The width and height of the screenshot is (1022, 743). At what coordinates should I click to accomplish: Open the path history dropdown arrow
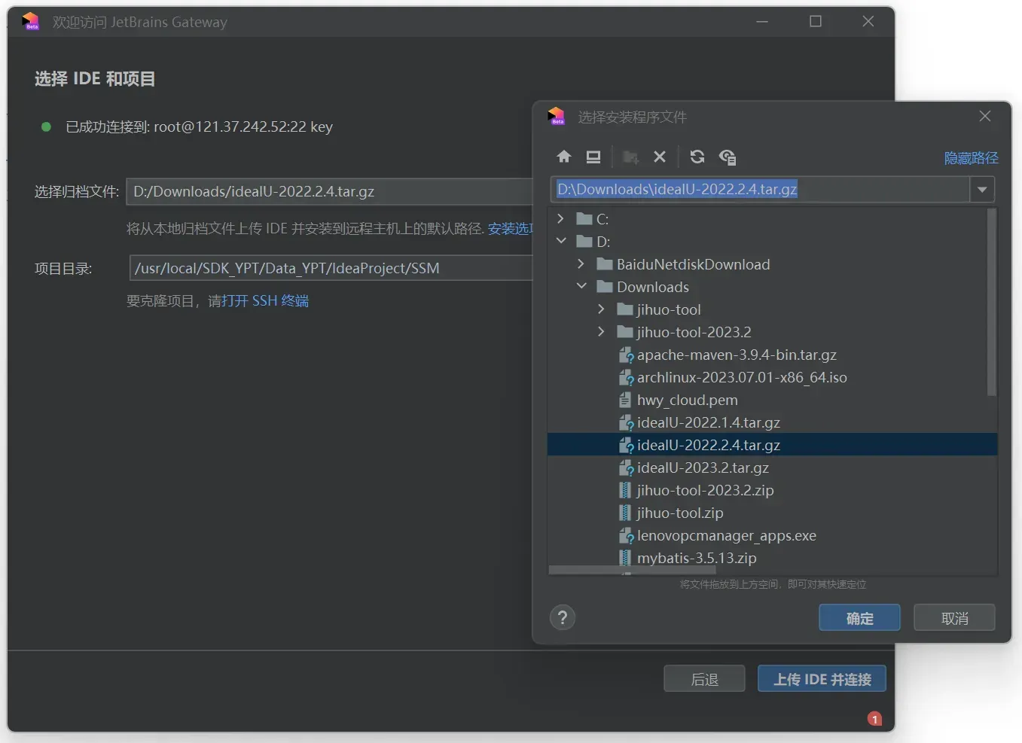pyautogui.click(x=982, y=190)
